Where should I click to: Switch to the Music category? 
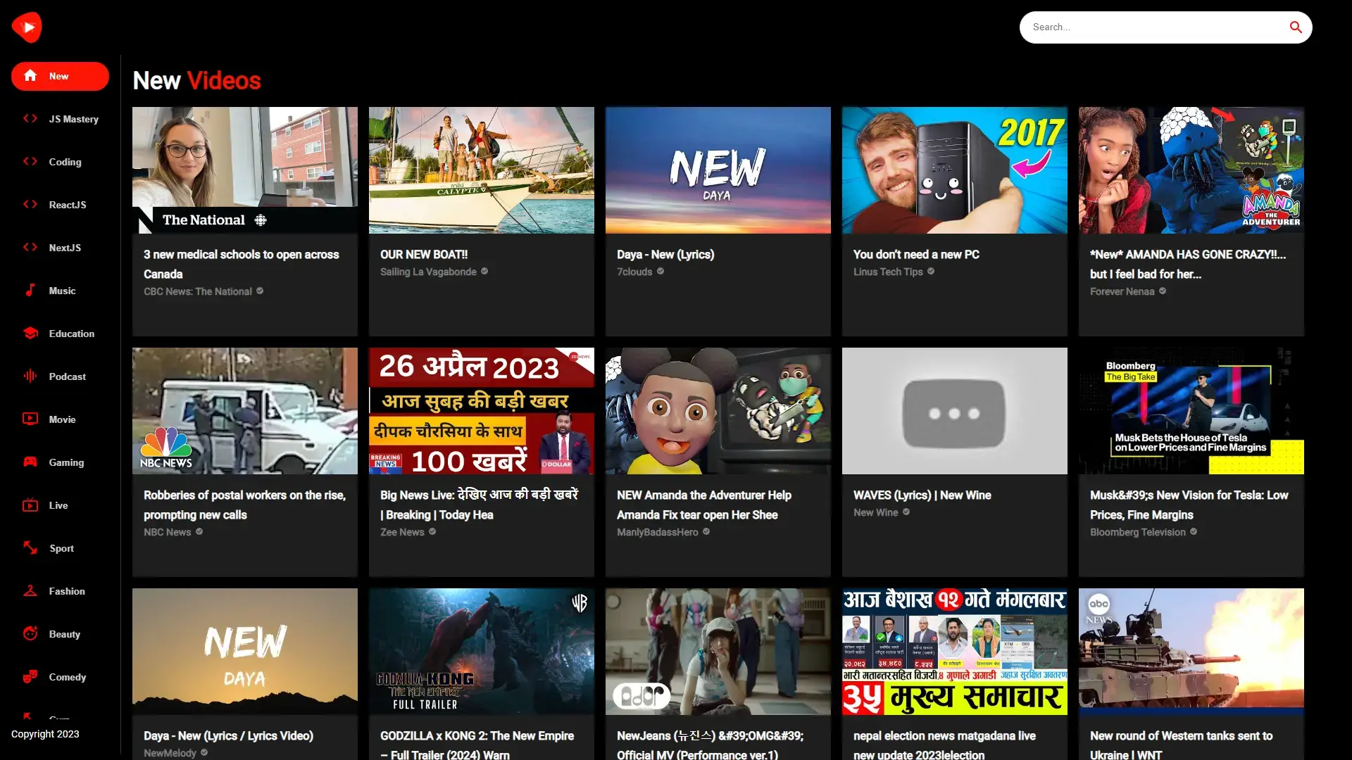pos(60,291)
